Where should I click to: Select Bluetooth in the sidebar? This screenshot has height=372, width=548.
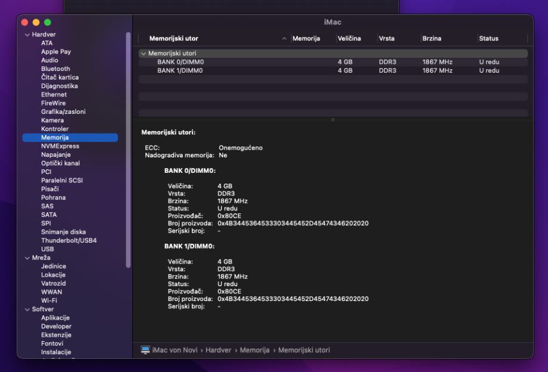[55, 69]
